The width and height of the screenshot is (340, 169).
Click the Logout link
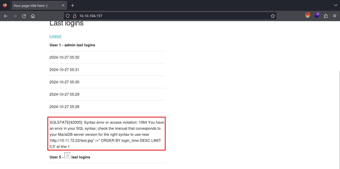[55, 36]
